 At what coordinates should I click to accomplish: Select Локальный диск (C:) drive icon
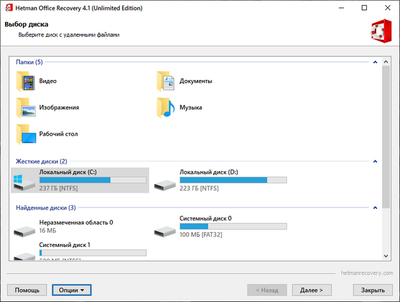pyautogui.click(x=23, y=181)
